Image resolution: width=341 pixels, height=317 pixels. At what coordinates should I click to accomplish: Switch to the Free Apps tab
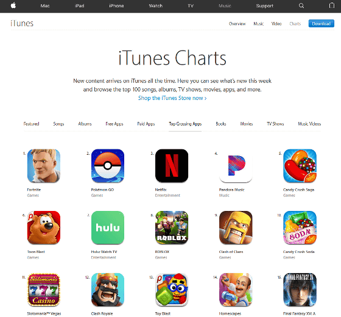tap(114, 124)
